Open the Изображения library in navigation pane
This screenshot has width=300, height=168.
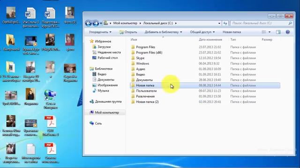click(107, 85)
